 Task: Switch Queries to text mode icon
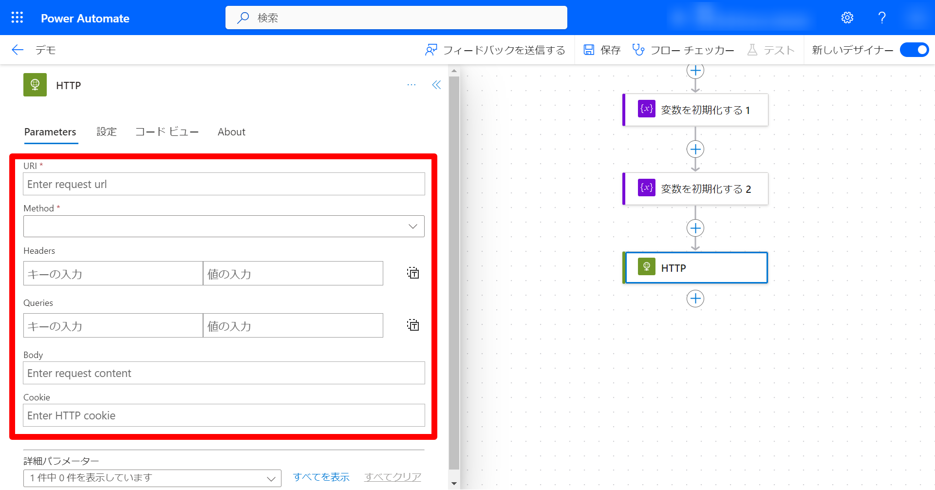413,325
